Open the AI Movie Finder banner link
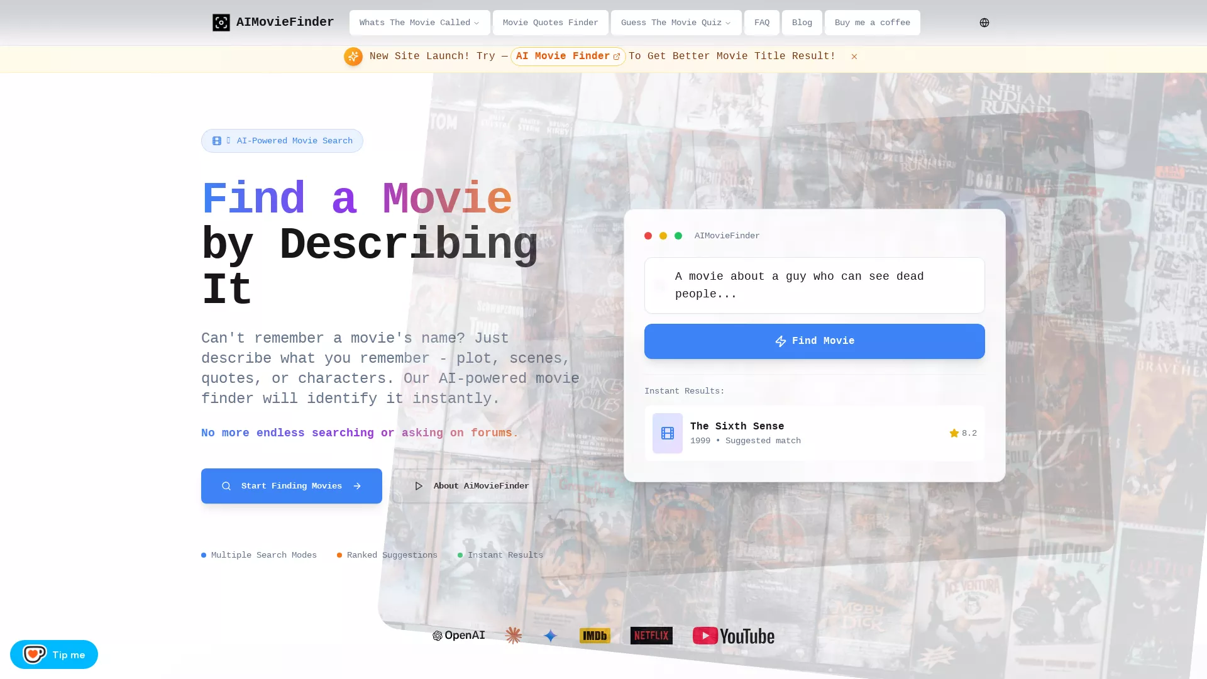1207x679 pixels. [x=568, y=57]
